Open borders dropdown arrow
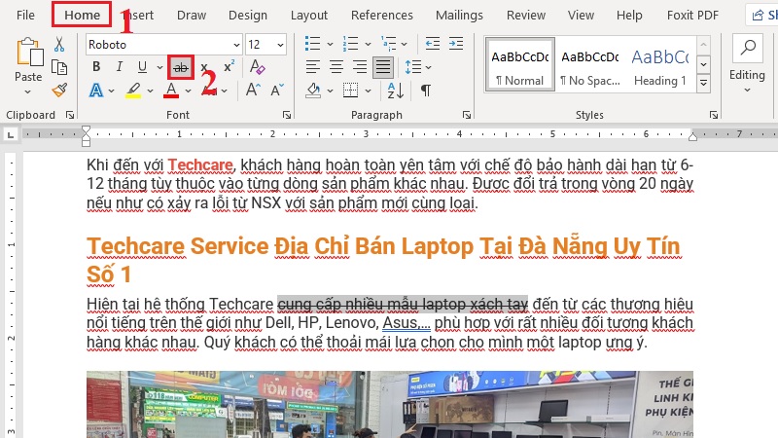The image size is (778, 438). click(x=368, y=91)
